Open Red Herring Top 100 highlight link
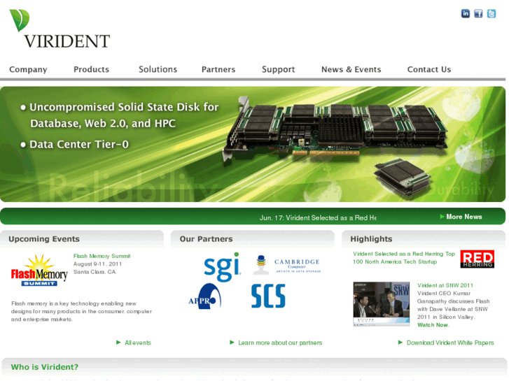 click(x=404, y=258)
